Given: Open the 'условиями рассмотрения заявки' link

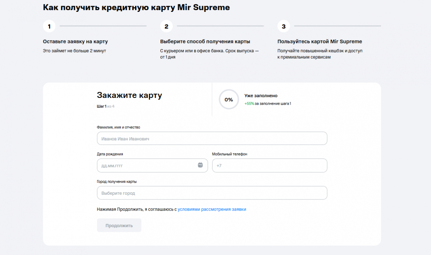Looking at the screenshot, I should [212, 209].
